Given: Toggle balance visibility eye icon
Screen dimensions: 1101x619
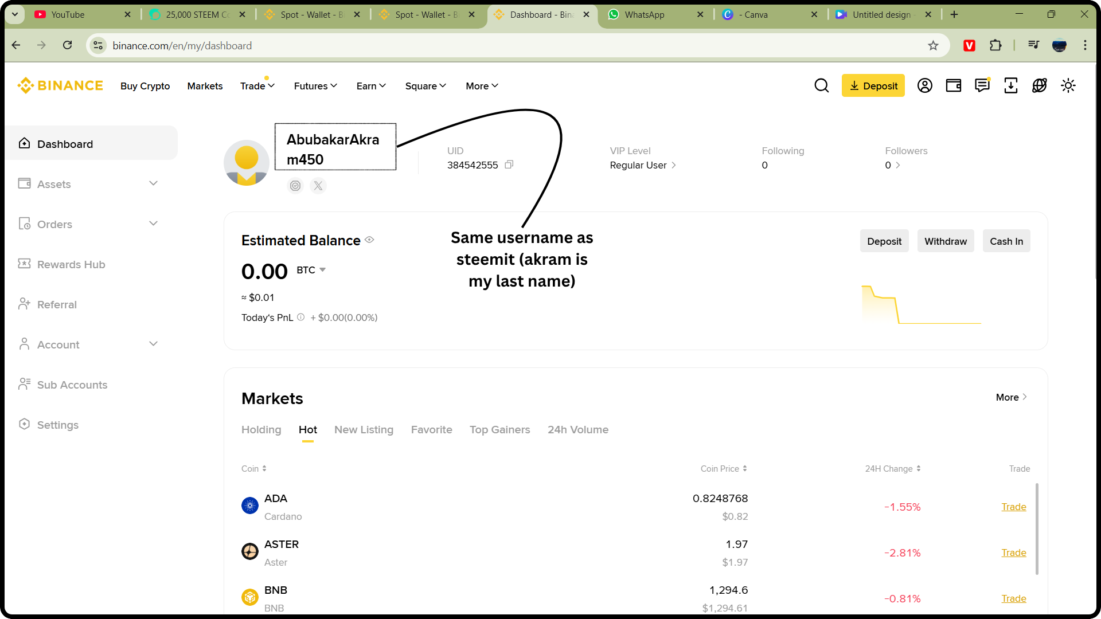Looking at the screenshot, I should click(x=369, y=240).
